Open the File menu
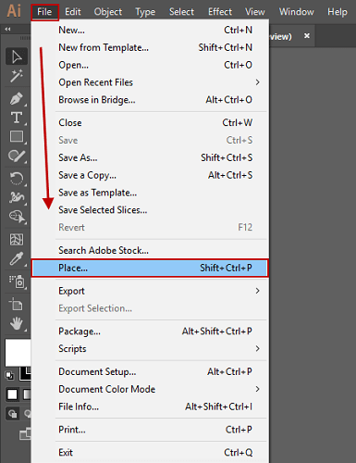 [44, 12]
